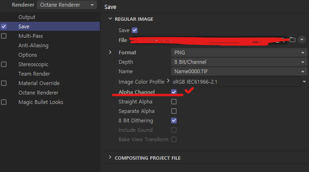The height and width of the screenshot is (172, 309).
Task: Select Material Override in the list
Action: (x=39, y=83)
